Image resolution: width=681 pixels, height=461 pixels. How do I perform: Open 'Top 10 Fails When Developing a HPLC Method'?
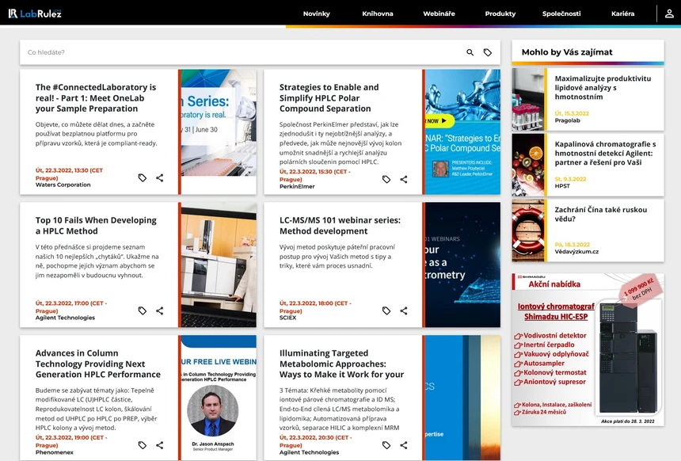(x=96, y=226)
